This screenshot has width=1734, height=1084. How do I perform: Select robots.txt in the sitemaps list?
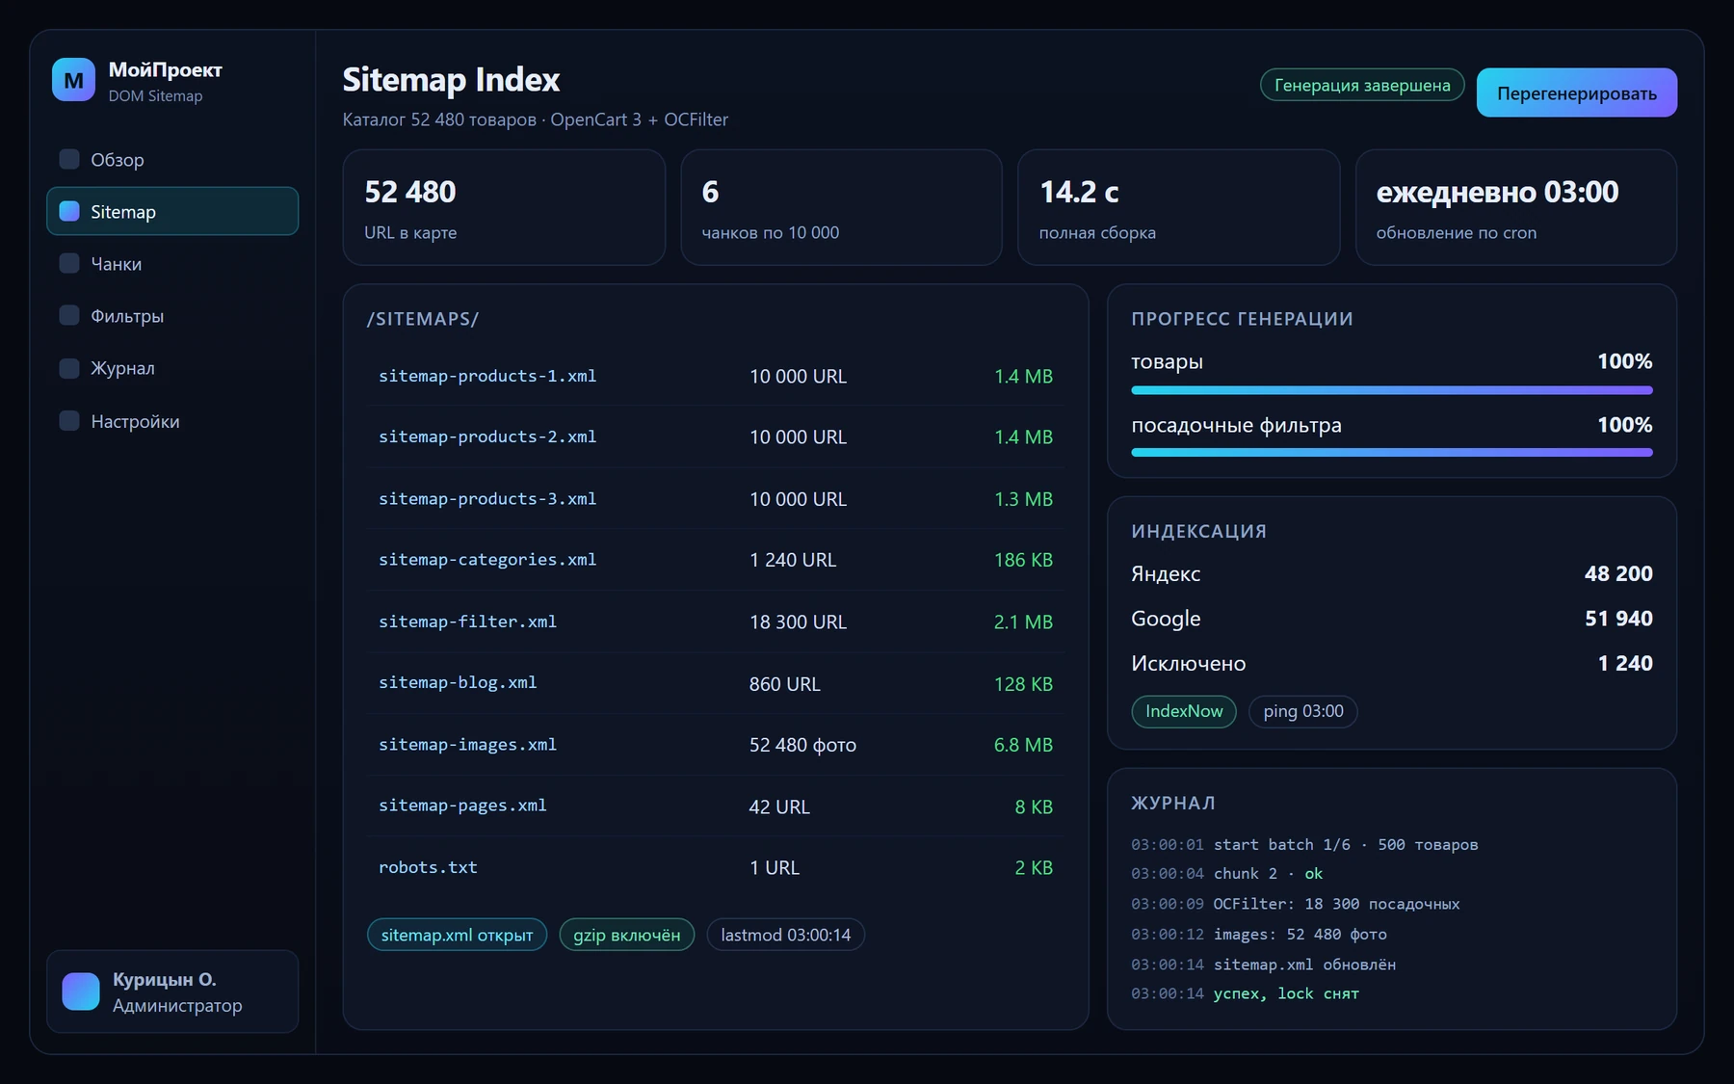point(716,867)
